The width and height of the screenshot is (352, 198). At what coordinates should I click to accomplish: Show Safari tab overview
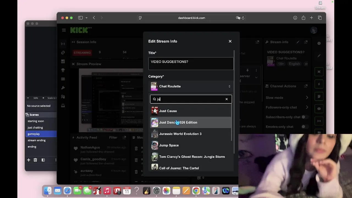point(320,18)
